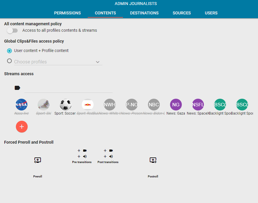Click the Red Bull stream icon

coord(88,105)
